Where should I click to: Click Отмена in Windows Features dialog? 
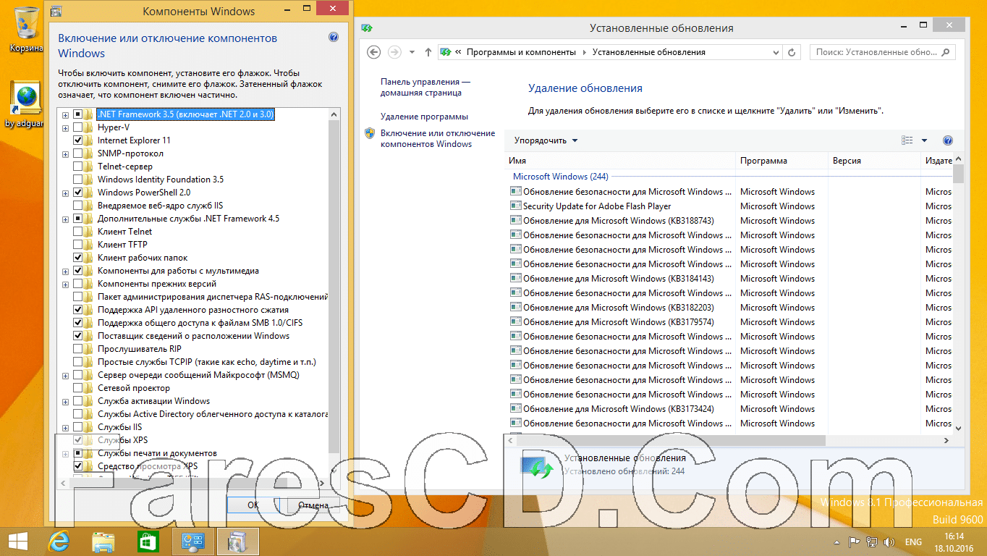coord(312,505)
